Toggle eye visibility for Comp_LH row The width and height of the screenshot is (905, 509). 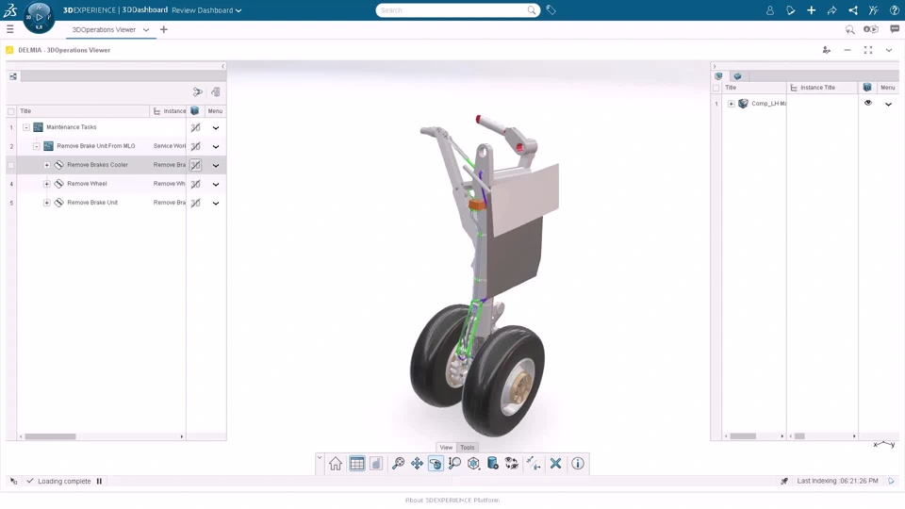(868, 104)
